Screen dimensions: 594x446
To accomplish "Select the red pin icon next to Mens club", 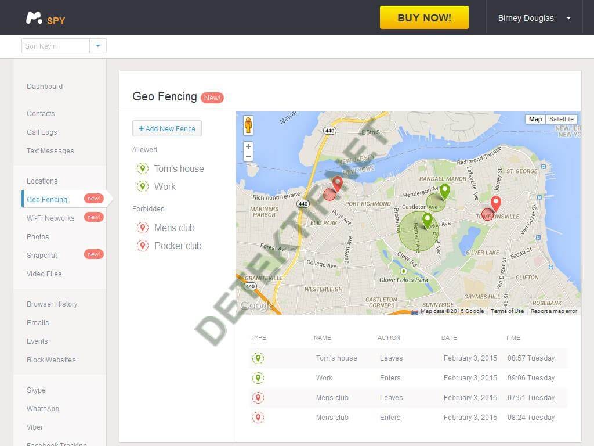I will point(143,227).
